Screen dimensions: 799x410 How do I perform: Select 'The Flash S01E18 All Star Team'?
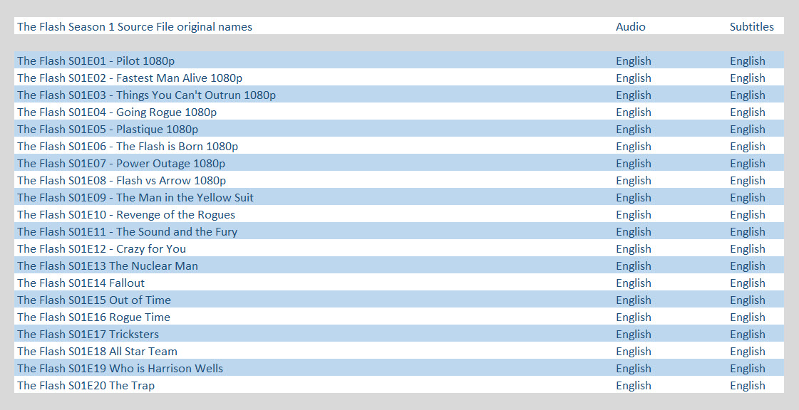pyautogui.click(x=97, y=351)
